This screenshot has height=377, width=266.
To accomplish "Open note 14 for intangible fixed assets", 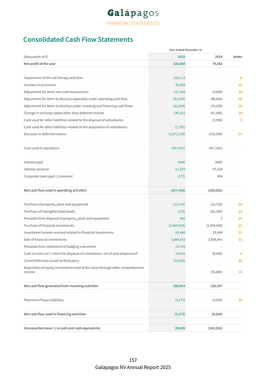I will coord(240,211).
